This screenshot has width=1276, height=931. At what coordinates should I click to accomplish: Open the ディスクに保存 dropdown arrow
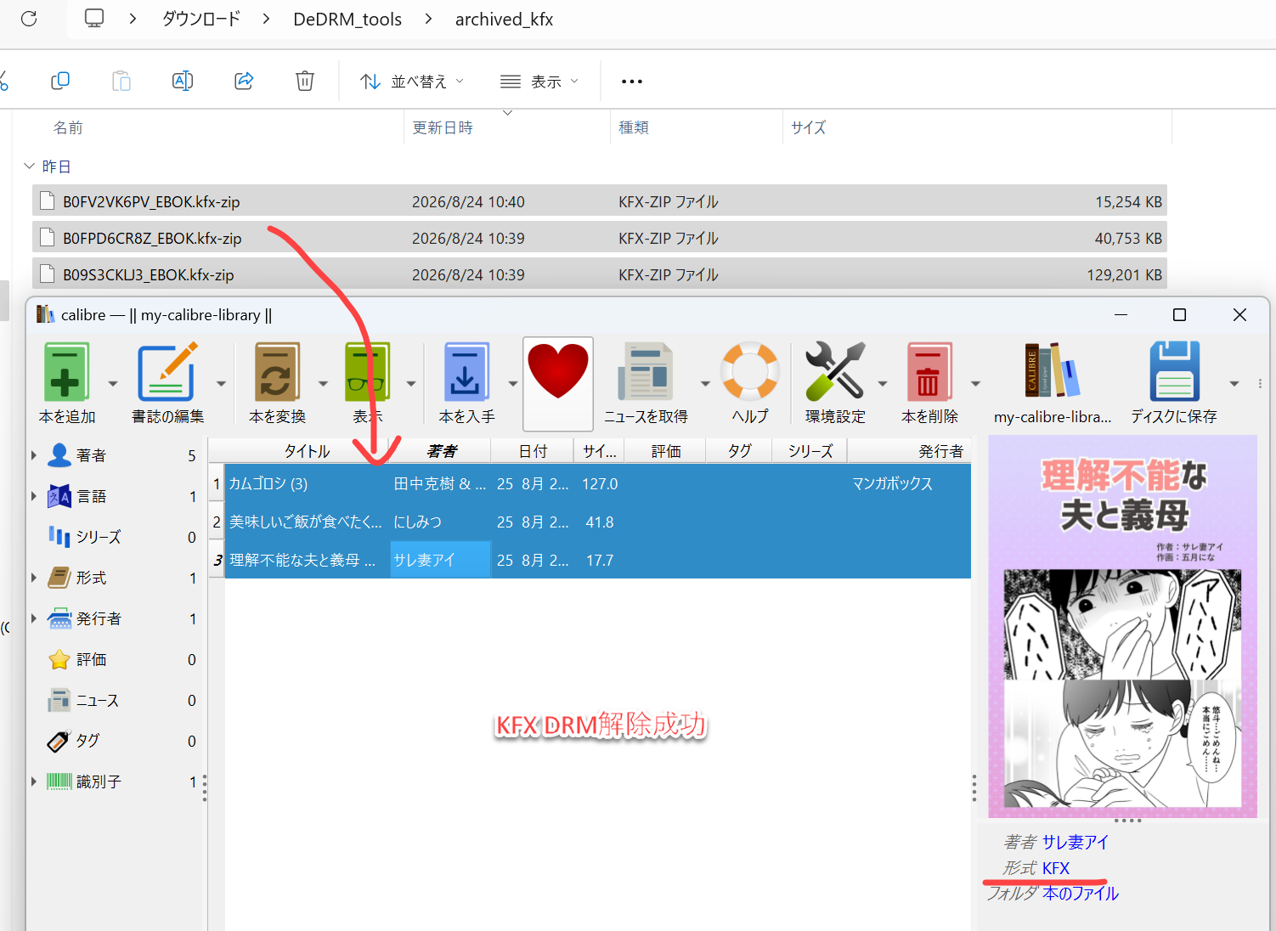pos(1234,384)
